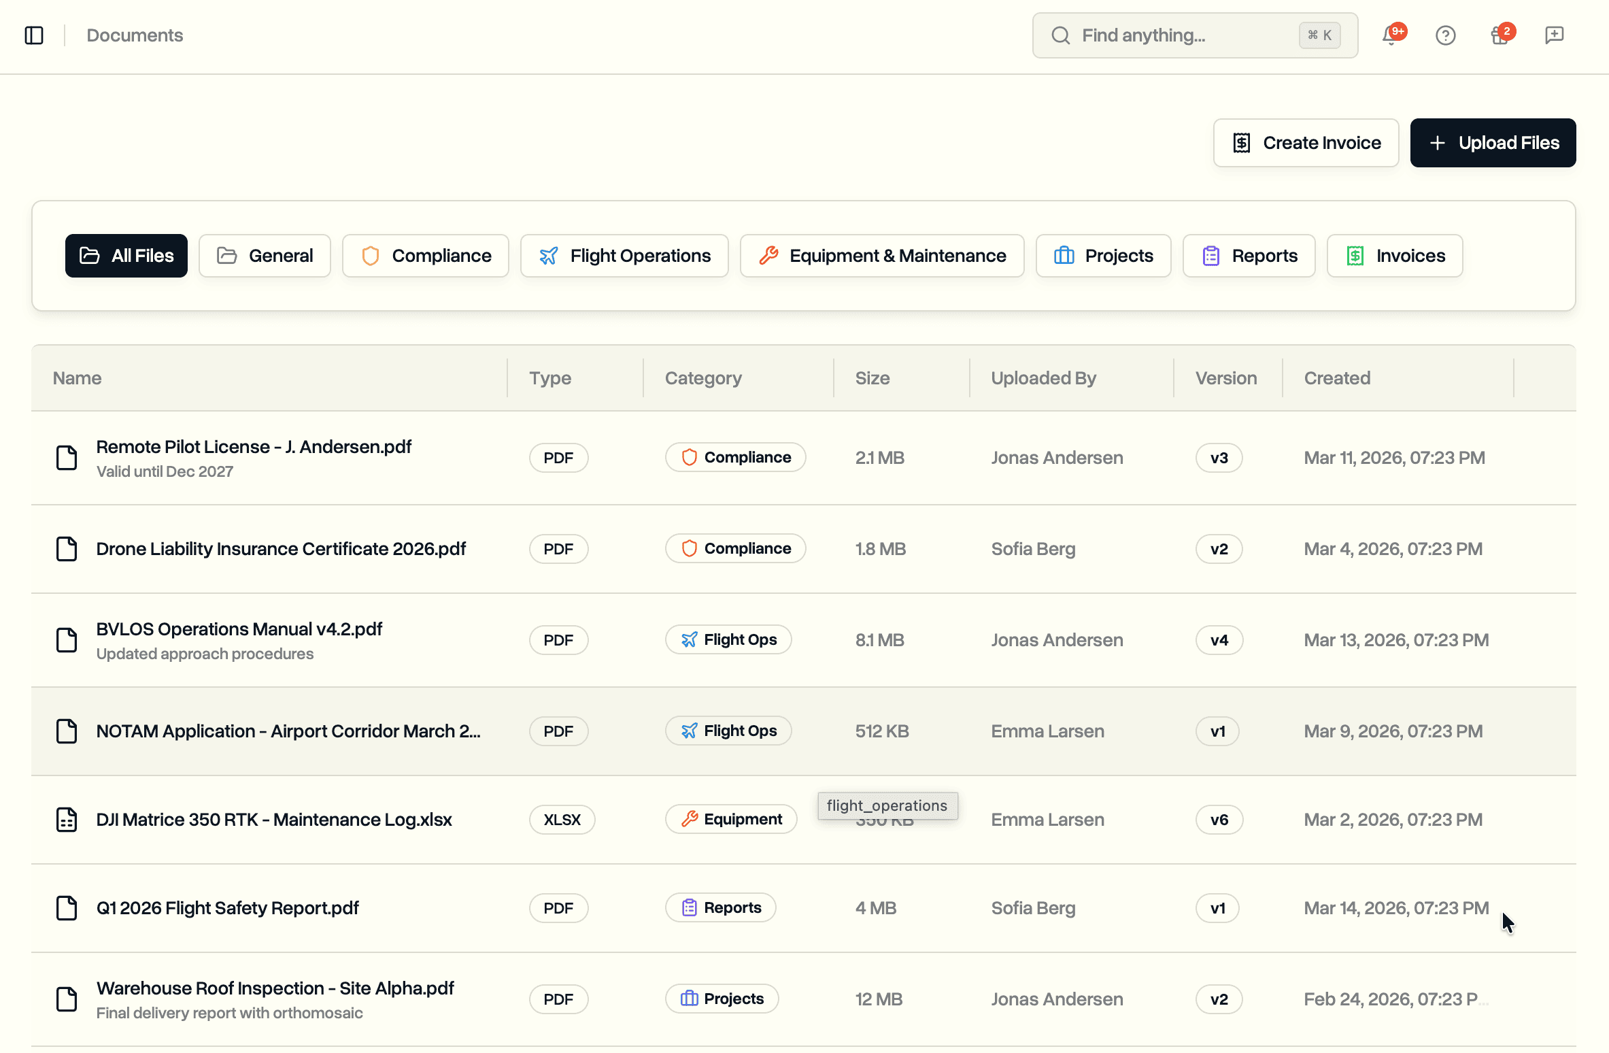
Task: Click the file icon for Q1 2026 Flight Safety Report
Action: click(x=67, y=908)
